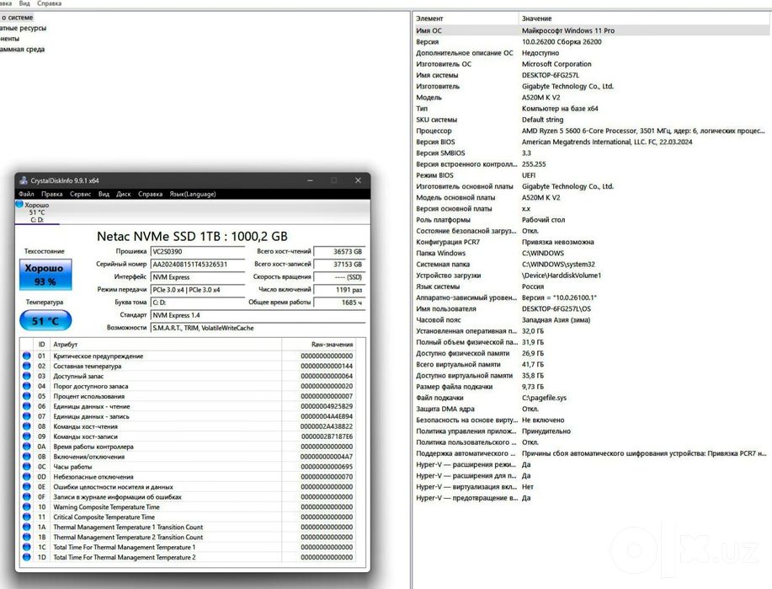Select Модель основной платы row A520M K V2
The image size is (772, 589).
(591, 198)
